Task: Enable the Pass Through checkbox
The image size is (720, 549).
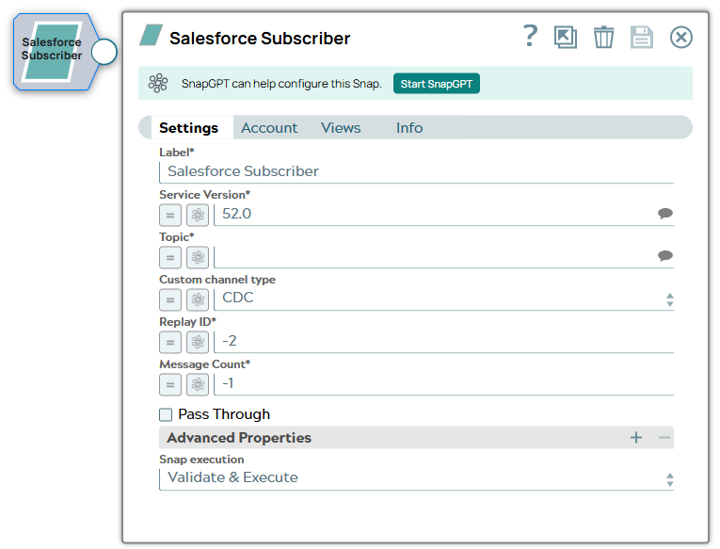Action: point(166,415)
